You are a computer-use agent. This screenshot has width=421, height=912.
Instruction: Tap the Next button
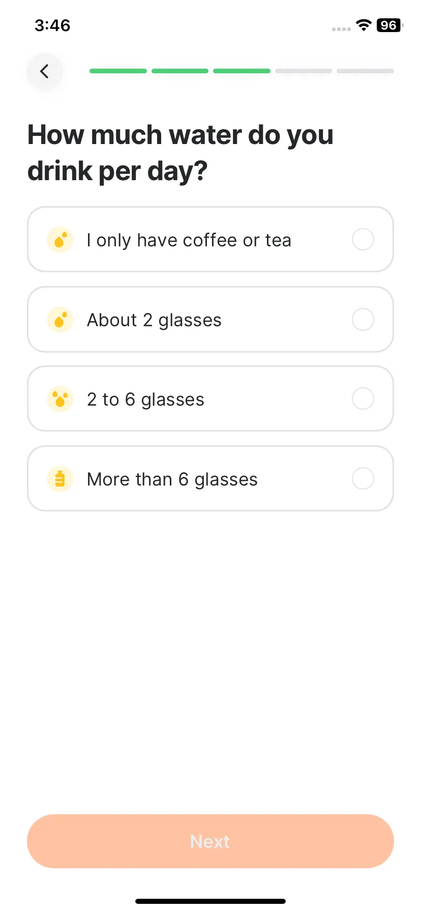(x=211, y=841)
